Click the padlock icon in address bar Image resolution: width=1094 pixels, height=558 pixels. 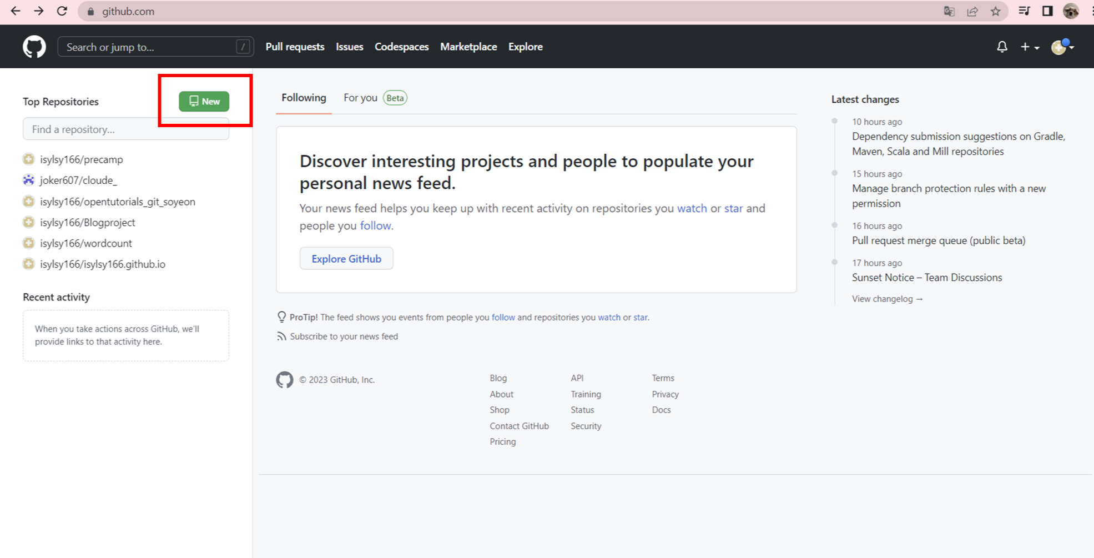coord(90,11)
